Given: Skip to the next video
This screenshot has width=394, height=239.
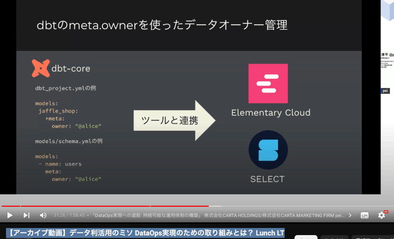Looking at the screenshot, I should [x=27, y=215].
